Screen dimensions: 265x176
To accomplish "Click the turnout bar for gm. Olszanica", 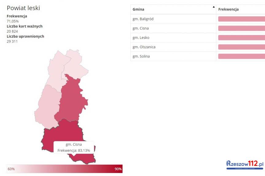I will click(x=241, y=47).
